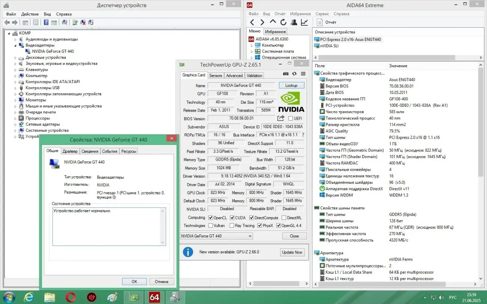
Task: Go back using AIDA64 left chevron
Action: pyautogui.click(x=252, y=22)
